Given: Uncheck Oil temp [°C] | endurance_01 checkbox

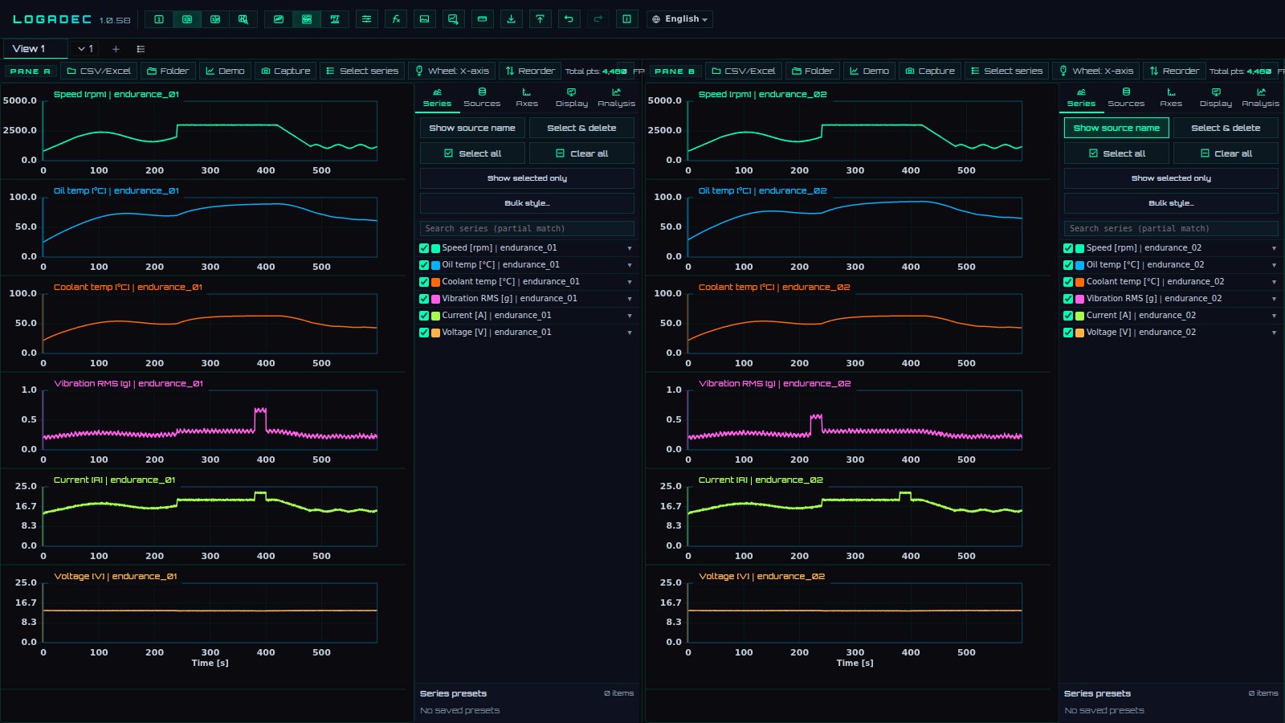Looking at the screenshot, I should click(x=424, y=265).
